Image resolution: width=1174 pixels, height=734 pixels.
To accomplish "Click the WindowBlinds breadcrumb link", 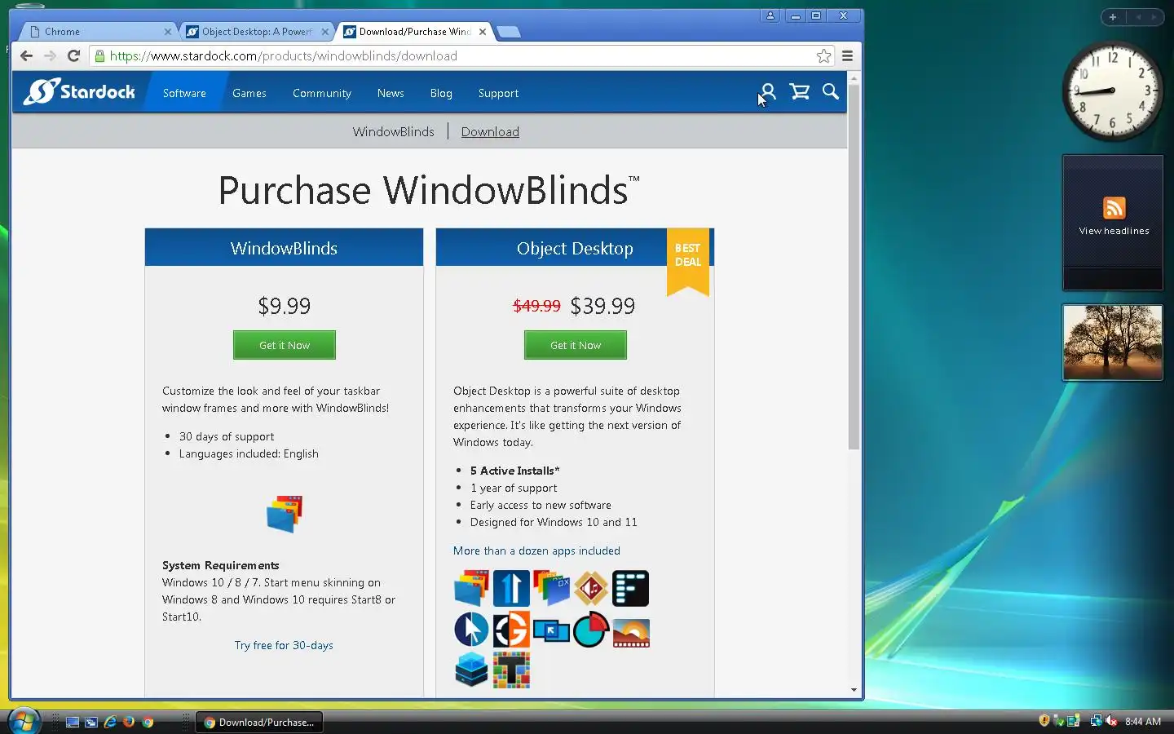I will 393,131.
